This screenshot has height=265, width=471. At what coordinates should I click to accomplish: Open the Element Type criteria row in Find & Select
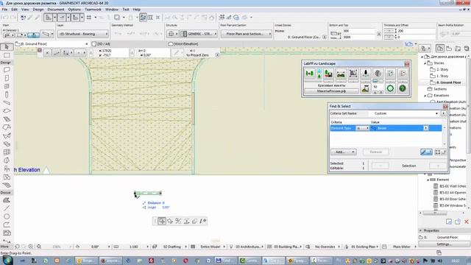pyautogui.click(x=386, y=128)
